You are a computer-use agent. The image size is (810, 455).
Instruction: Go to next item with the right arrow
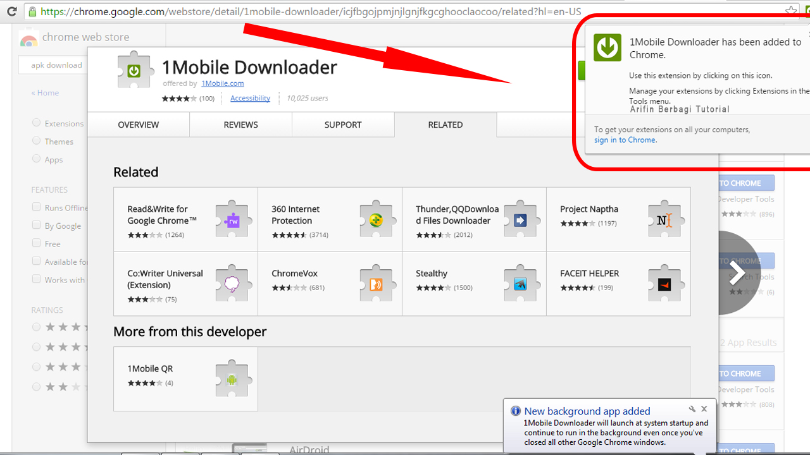tap(737, 273)
